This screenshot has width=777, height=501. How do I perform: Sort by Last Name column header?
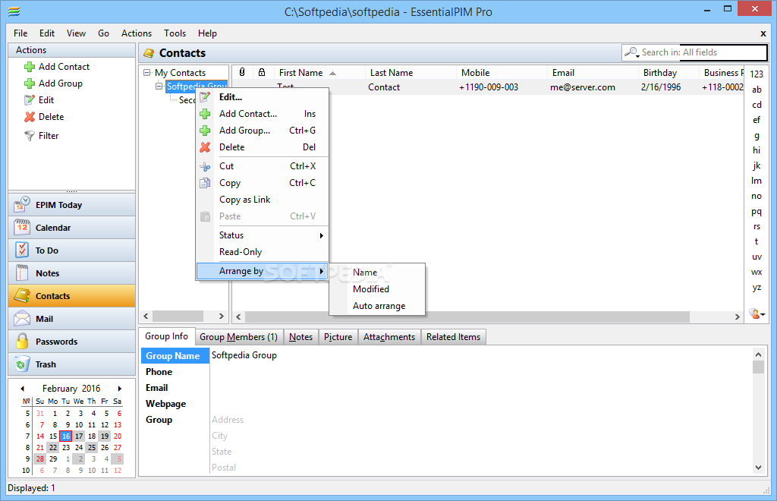tap(411, 73)
